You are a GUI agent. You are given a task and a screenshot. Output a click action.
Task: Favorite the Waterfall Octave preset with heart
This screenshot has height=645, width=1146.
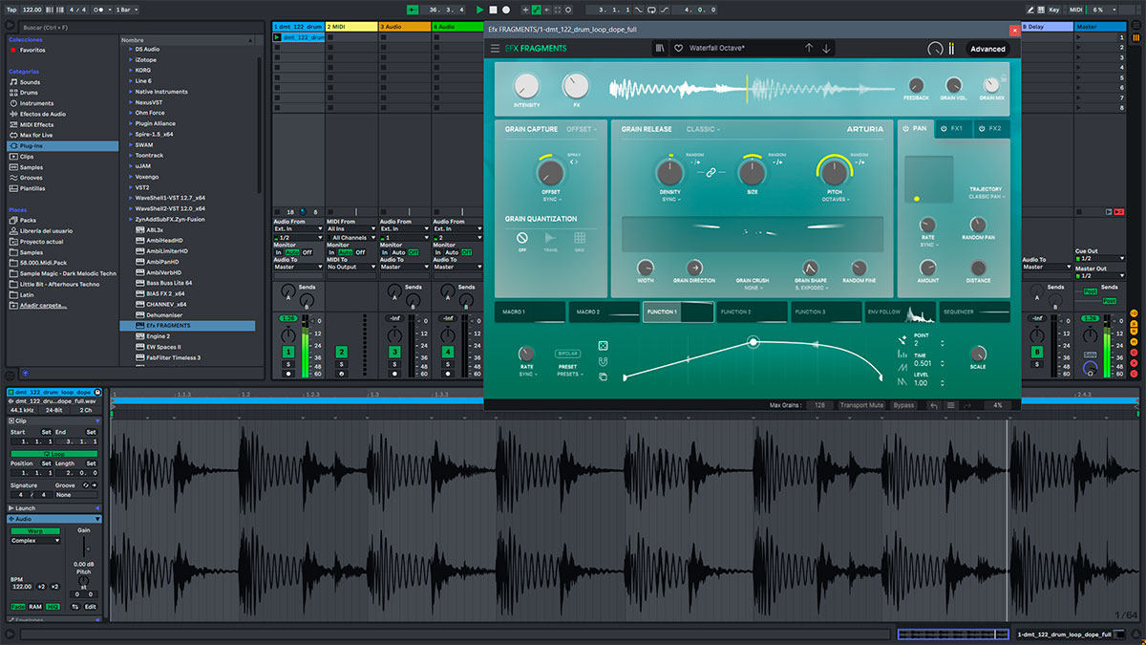(678, 49)
